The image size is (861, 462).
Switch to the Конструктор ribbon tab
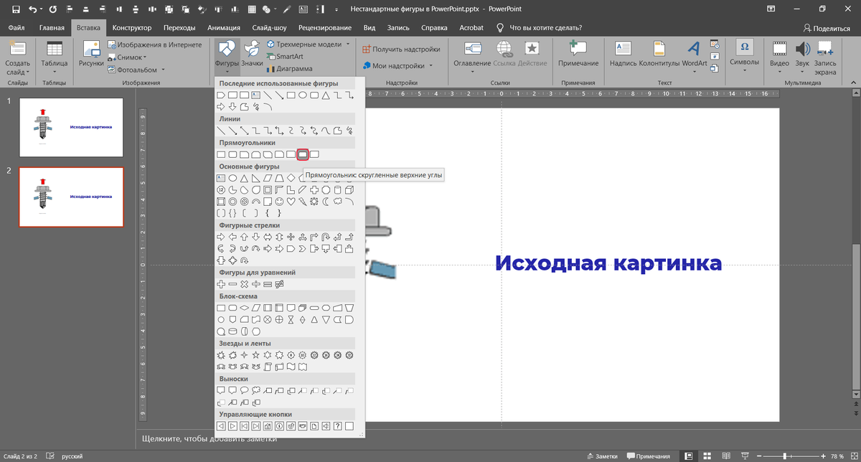[132, 27]
